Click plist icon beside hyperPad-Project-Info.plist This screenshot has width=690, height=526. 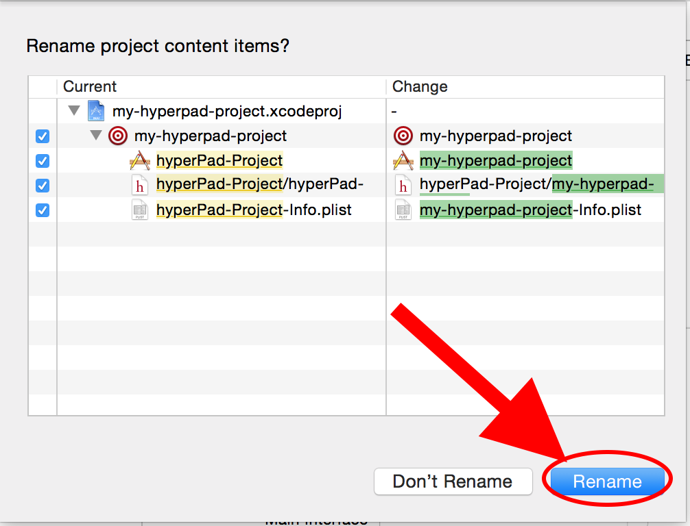140,210
